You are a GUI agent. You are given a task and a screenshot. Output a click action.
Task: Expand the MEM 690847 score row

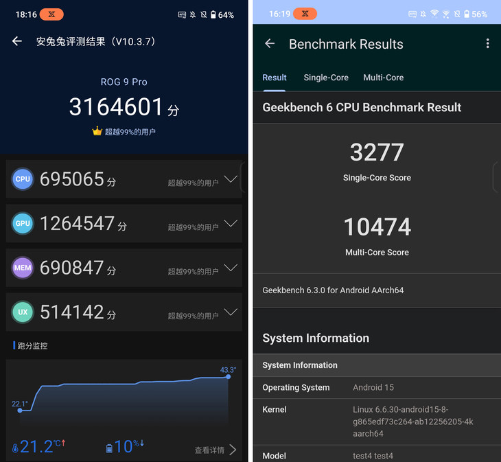coord(231,268)
